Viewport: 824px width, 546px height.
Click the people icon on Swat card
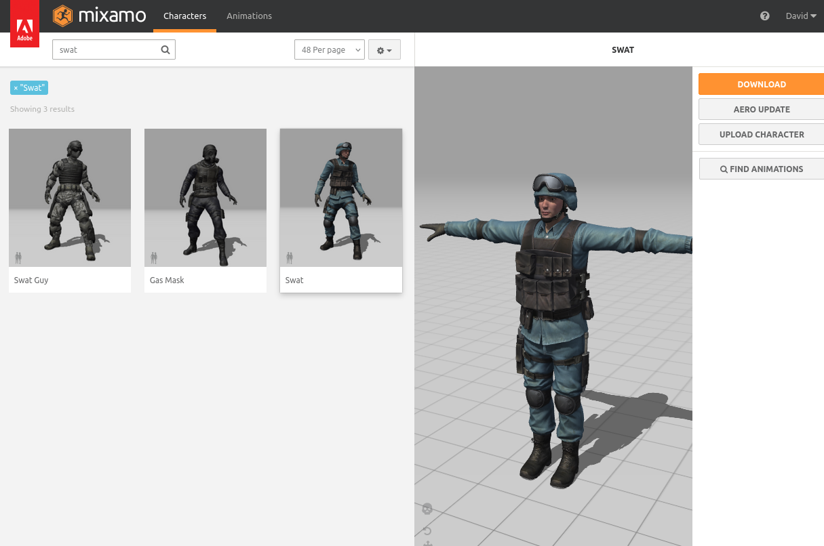(x=290, y=257)
